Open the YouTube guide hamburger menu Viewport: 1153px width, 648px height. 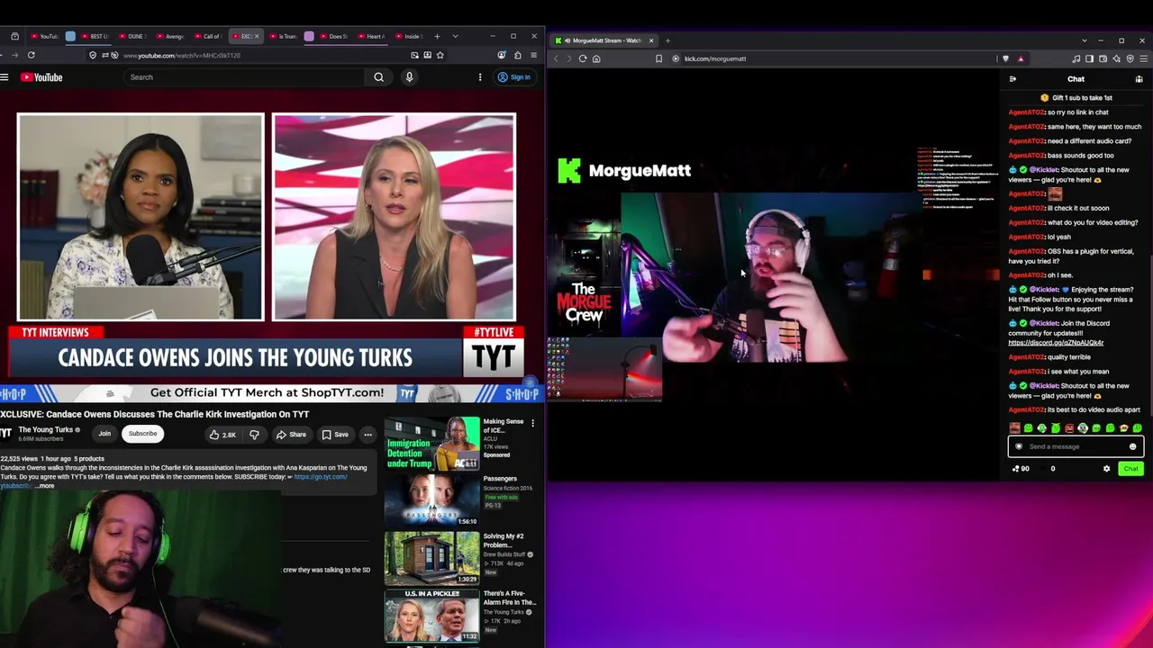5,77
